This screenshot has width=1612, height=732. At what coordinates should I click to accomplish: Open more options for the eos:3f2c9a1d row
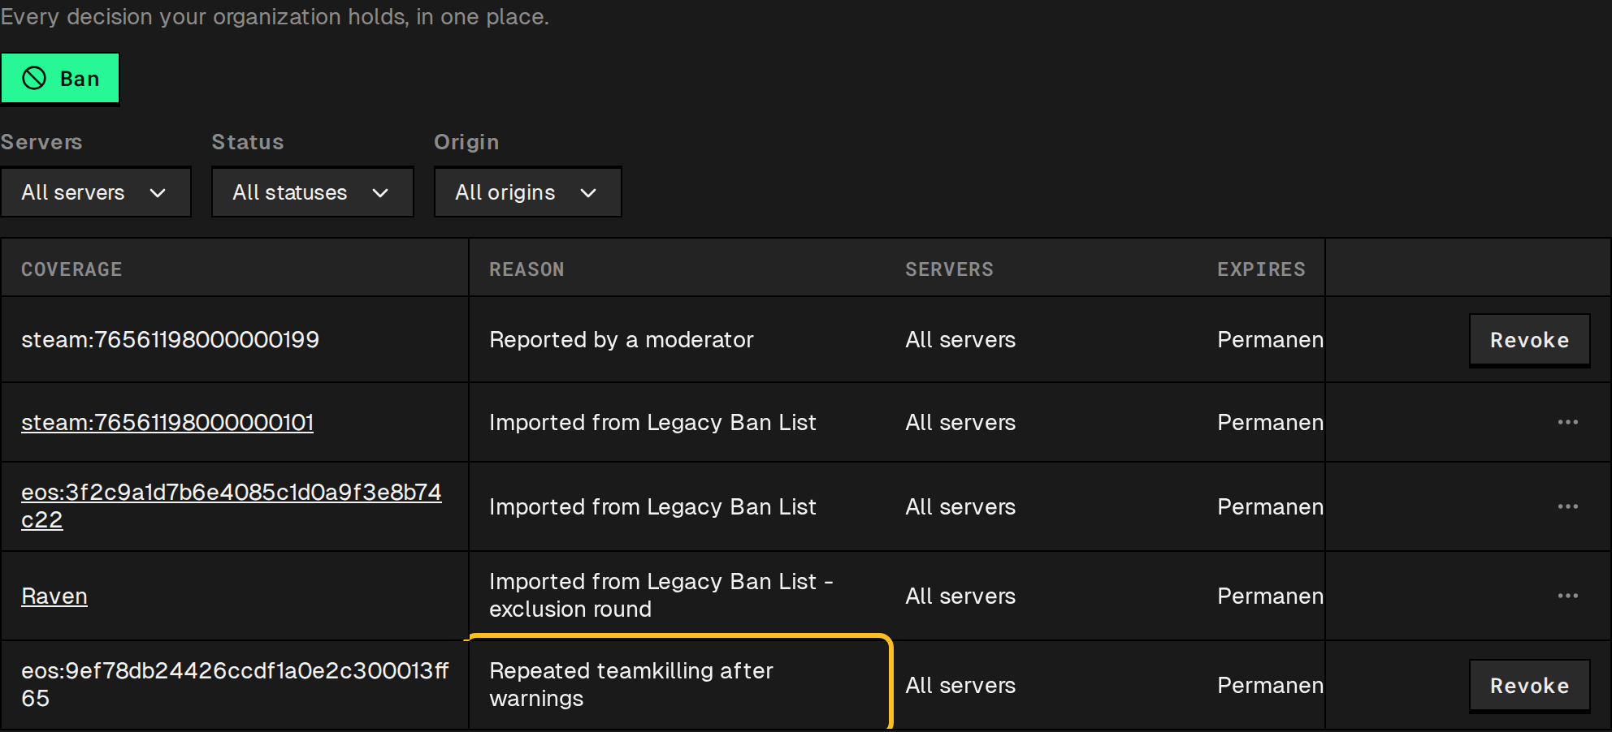click(1567, 506)
